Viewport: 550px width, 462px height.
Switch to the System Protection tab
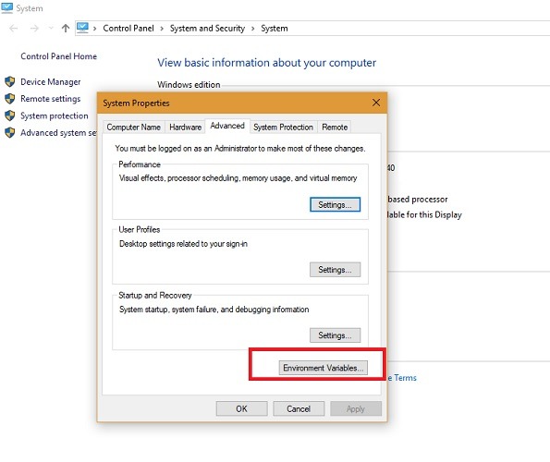(284, 127)
